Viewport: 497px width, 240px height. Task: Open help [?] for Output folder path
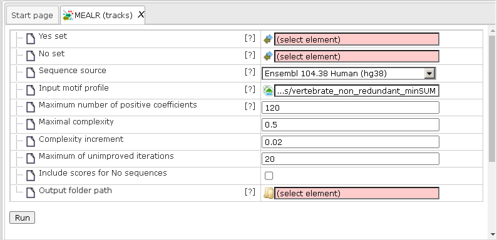tap(250, 192)
